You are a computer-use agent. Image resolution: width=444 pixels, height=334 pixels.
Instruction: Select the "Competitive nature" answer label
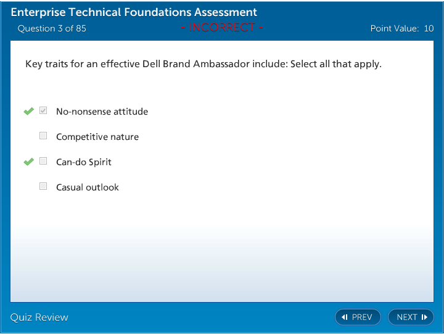97,137
